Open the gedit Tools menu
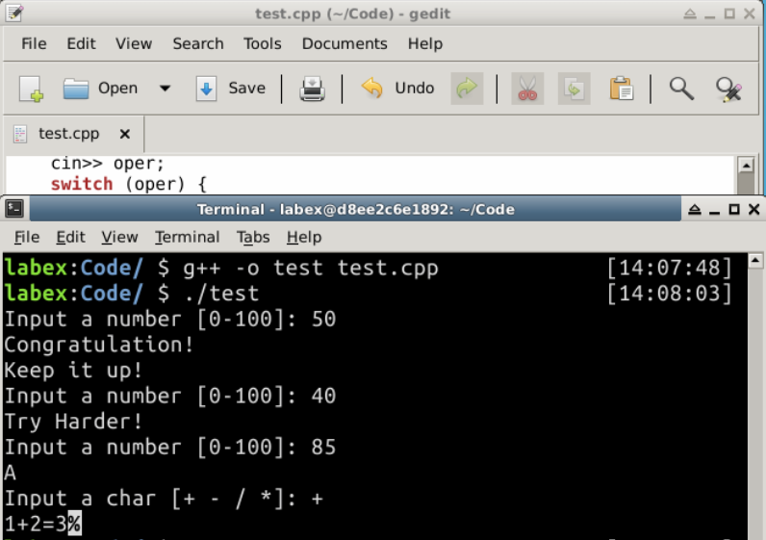The width and height of the screenshot is (766, 540). [262, 43]
